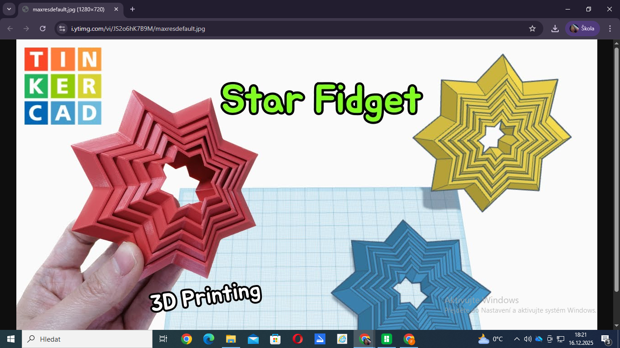Launch the first Chrome taskbar icon
Image resolution: width=620 pixels, height=348 pixels.
pos(186,339)
